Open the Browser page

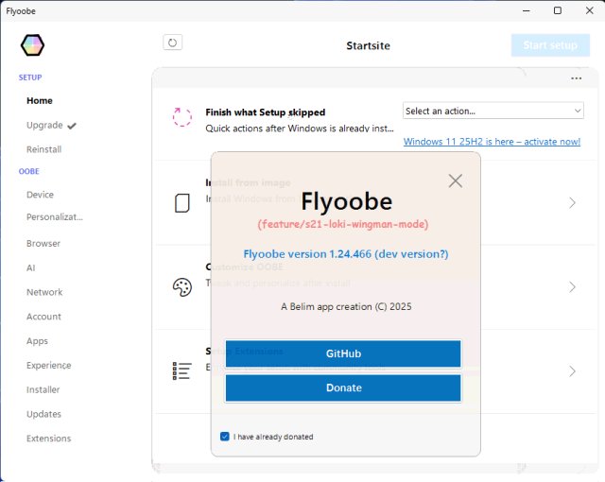[43, 244]
